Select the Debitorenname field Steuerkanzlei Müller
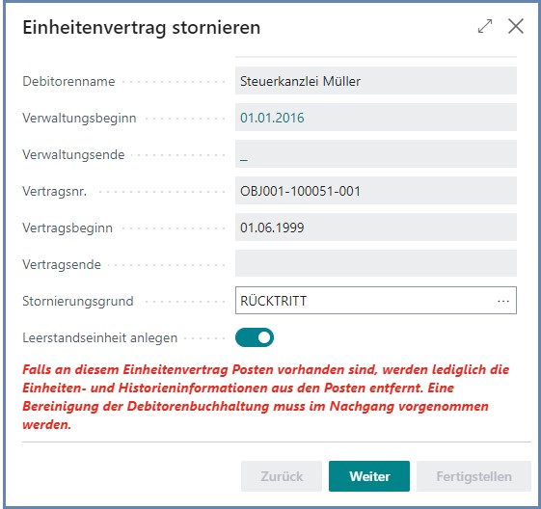 376,81
